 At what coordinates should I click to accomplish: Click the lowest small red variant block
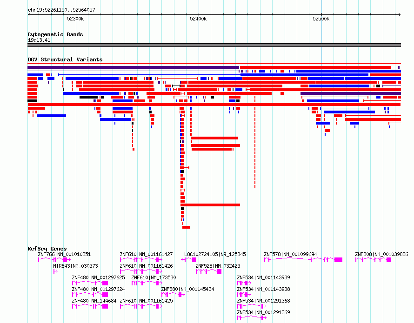(x=186, y=227)
